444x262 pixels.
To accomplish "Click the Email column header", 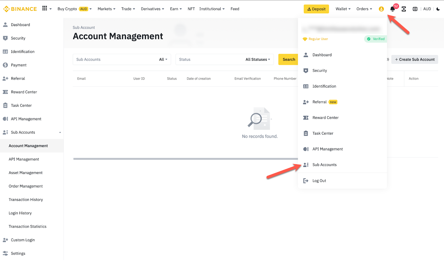I will click(81, 79).
